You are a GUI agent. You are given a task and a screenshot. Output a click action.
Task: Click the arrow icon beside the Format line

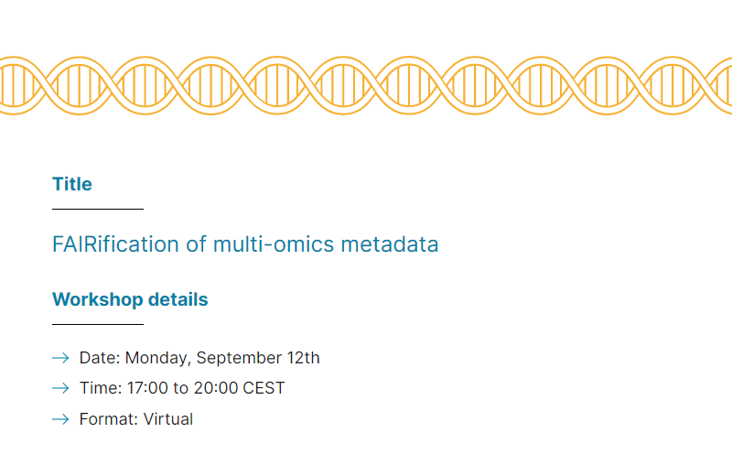click(60, 419)
